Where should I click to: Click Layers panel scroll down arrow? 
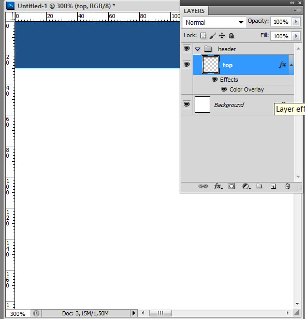[298, 177]
